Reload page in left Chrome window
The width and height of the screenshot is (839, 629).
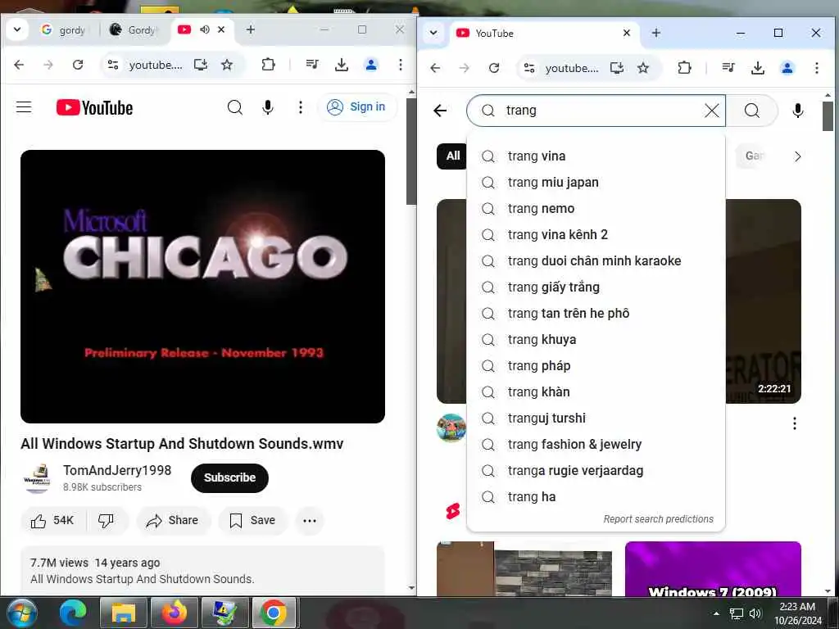(78, 65)
